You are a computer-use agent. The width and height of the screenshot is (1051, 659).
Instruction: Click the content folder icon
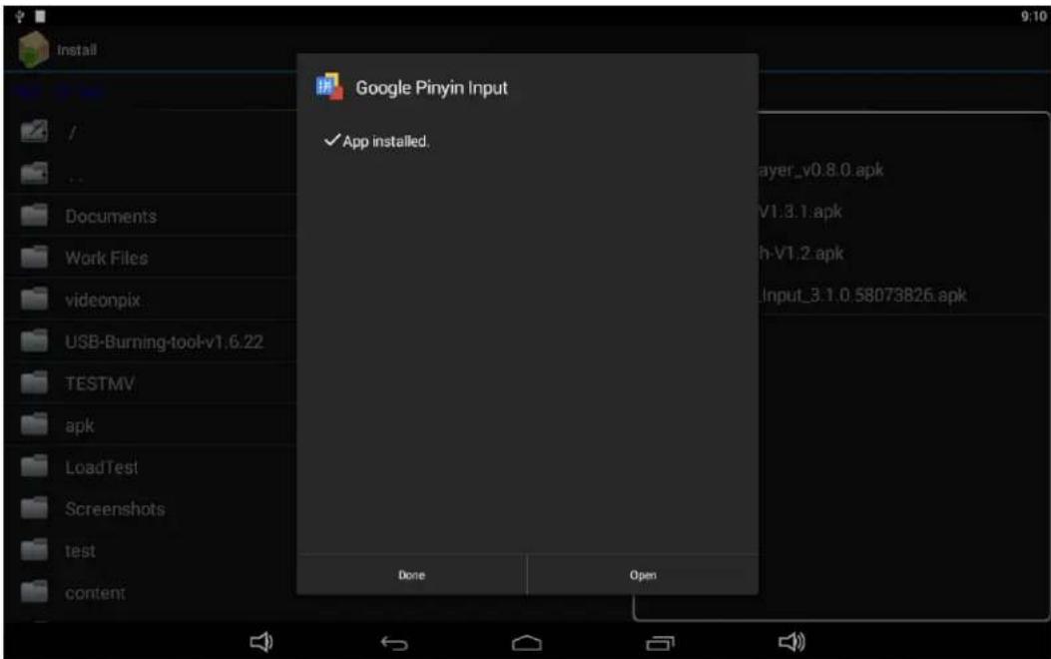34,592
